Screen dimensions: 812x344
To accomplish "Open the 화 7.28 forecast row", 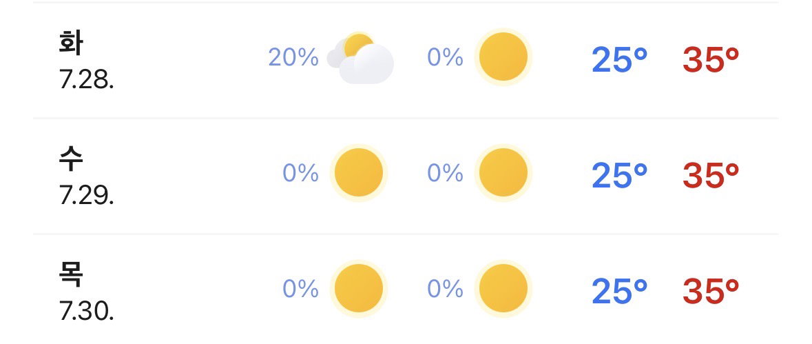I will [406, 61].
